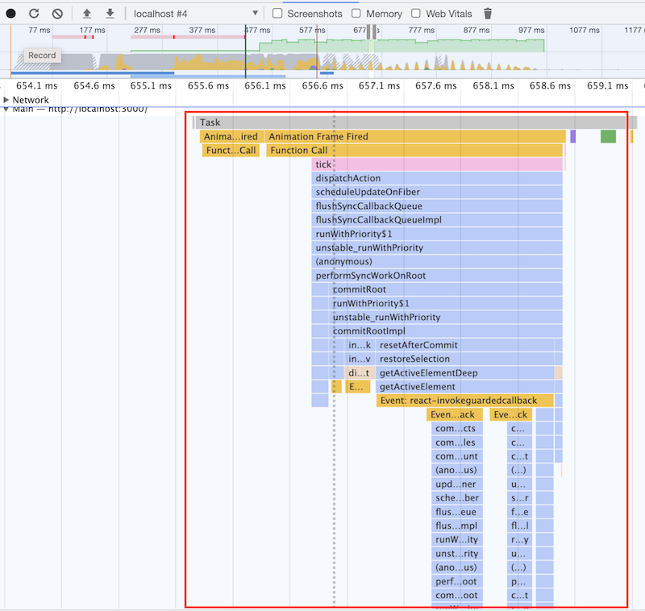Select the perf...oot frame
The width and height of the screenshot is (645, 611).
coord(456,581)
